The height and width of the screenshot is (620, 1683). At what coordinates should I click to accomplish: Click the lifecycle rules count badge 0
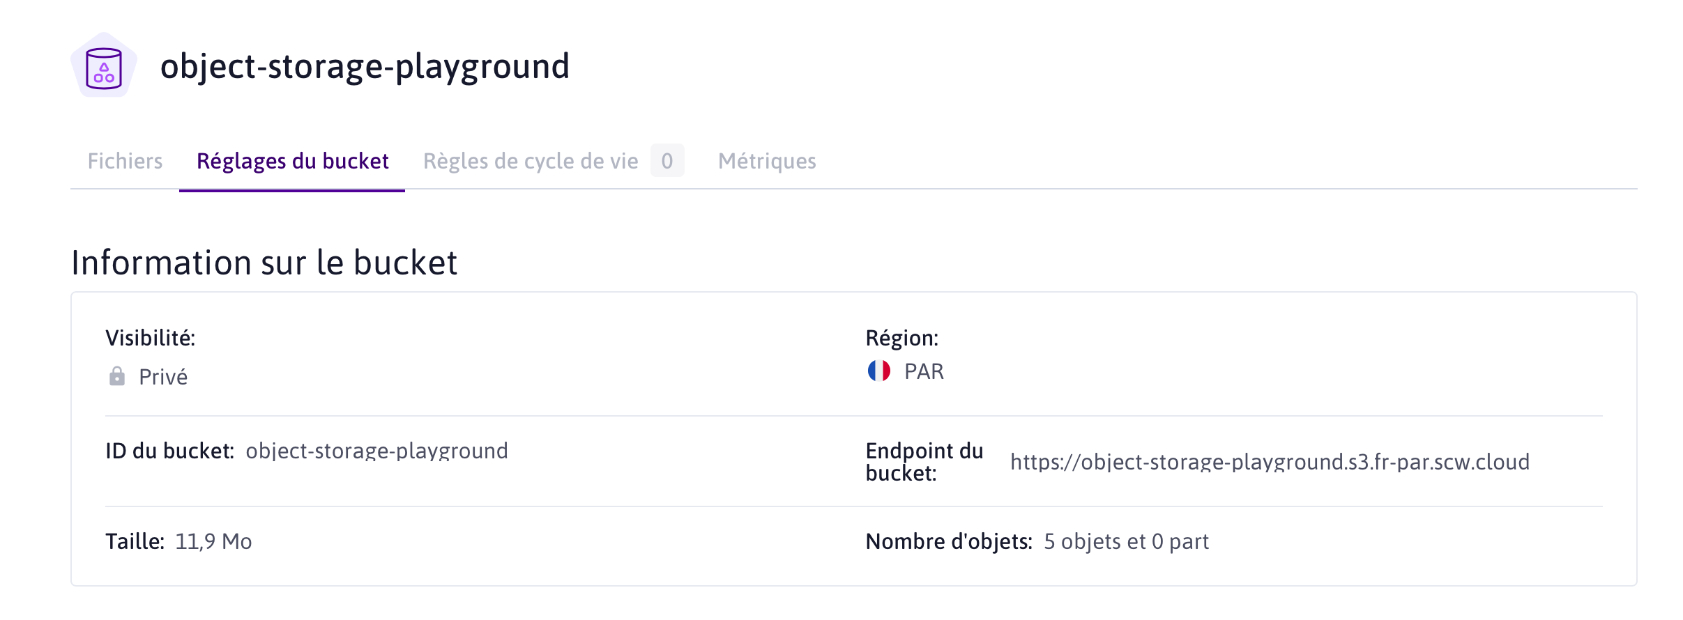tap(667, 161)
